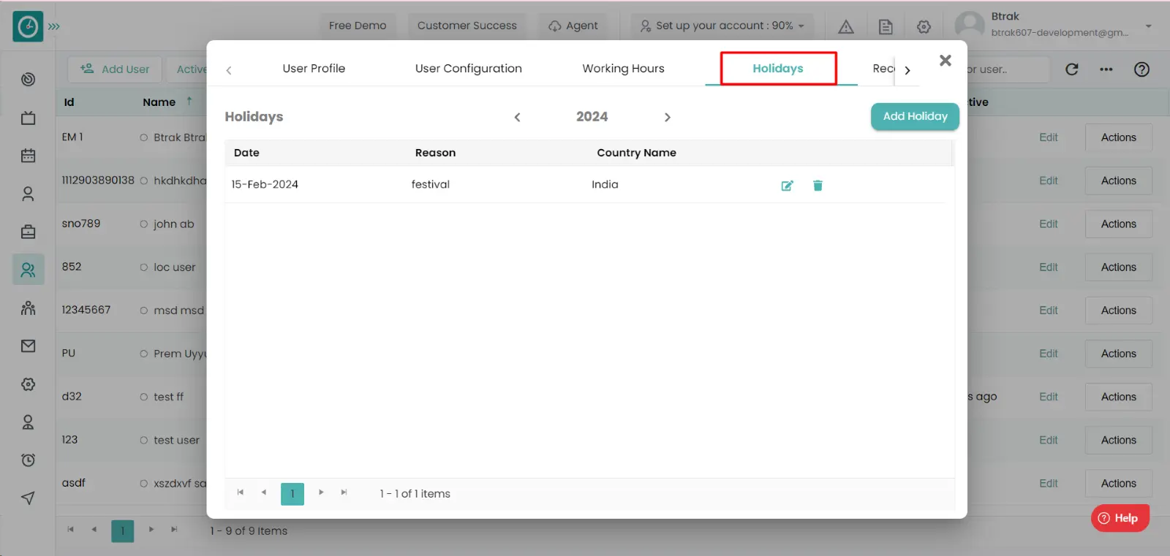Expand the Btrak account profile menu
1170x556 pixels.
pyautogui.click(x=1148, y=26)
